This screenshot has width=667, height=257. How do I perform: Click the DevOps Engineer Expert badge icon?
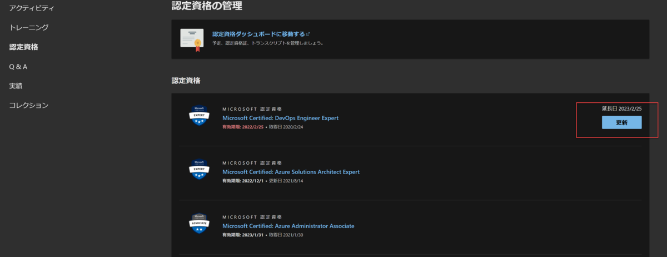(199, 116)
